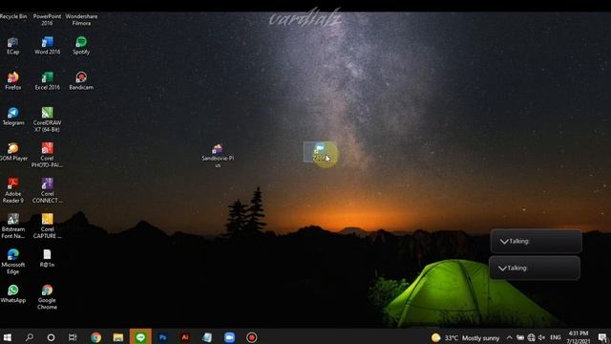Select the Bandicam desktop shortcut

point(81,81)
